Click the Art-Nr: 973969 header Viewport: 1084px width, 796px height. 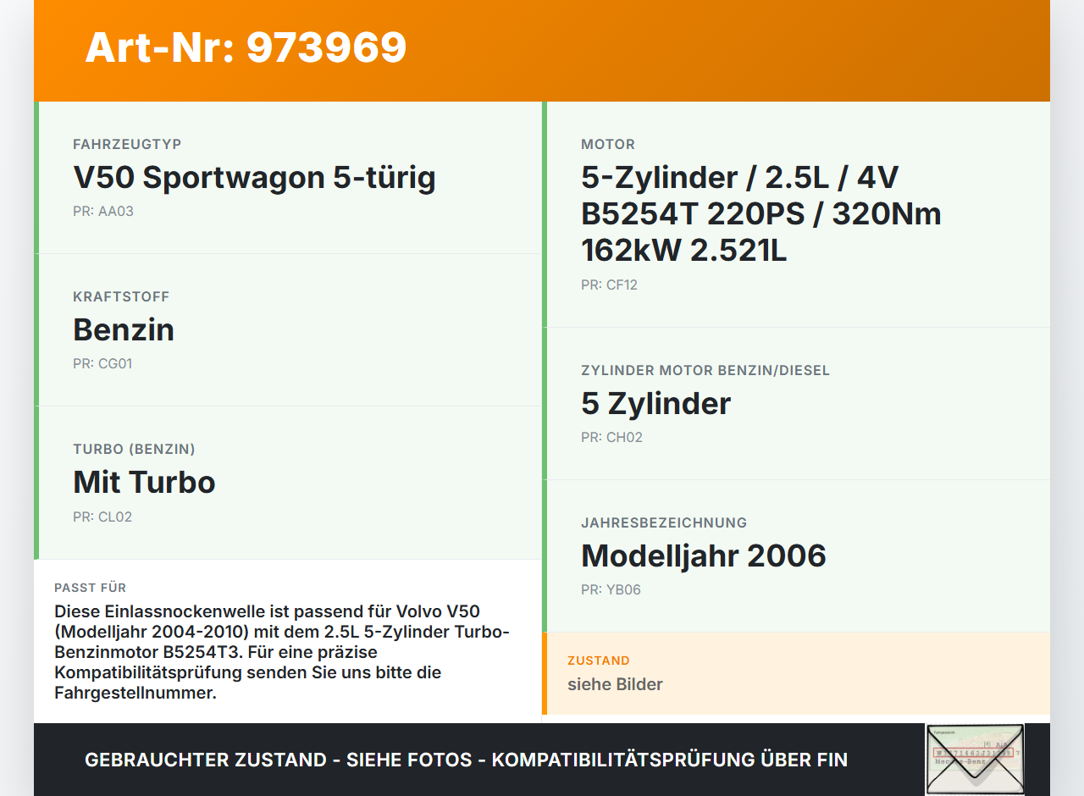click(x=246, y=48)
